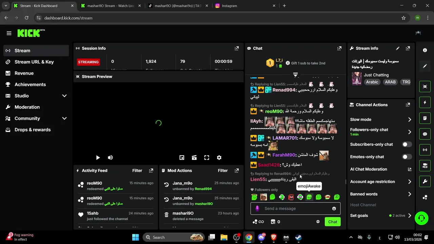Open Account age restriction options

click(381, 182)
